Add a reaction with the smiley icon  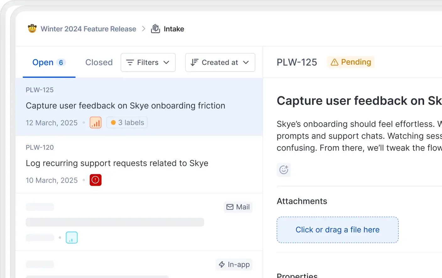284,170
